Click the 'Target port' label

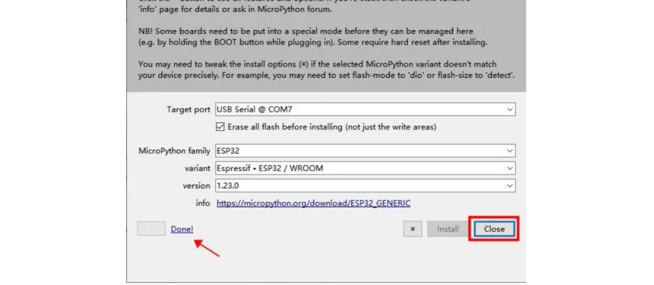188,110
